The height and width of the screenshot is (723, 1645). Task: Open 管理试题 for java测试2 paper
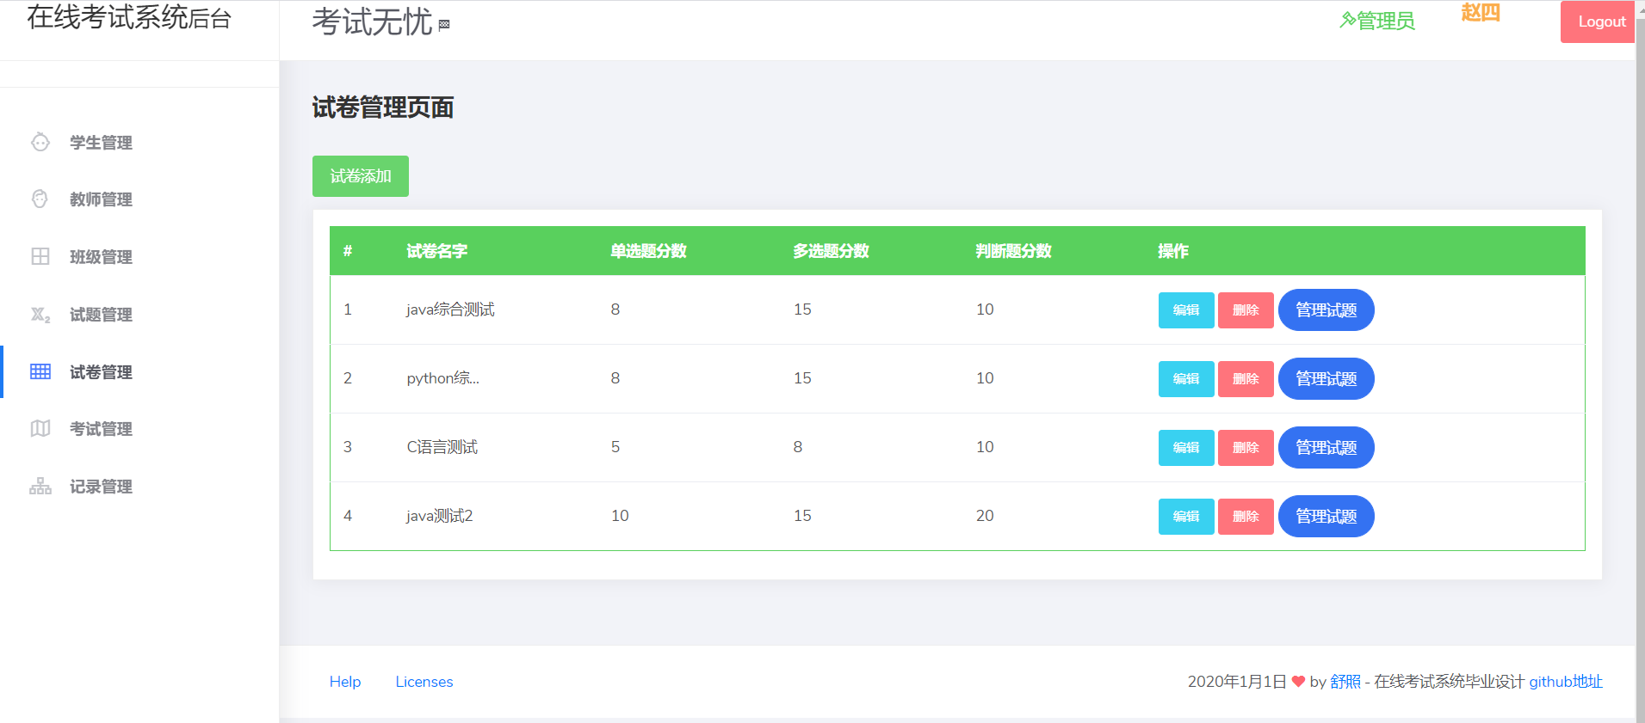(1326, 517)
